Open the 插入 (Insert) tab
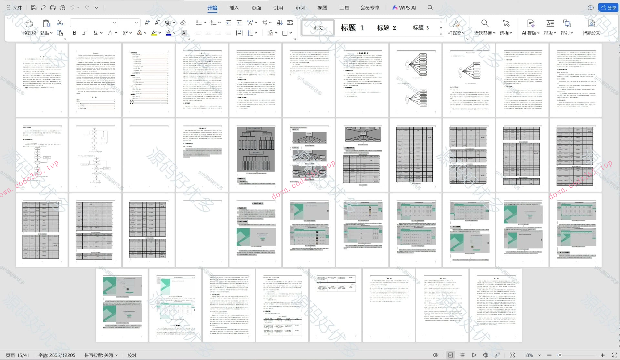The image size is (620, 360). (x=234, y=8)
